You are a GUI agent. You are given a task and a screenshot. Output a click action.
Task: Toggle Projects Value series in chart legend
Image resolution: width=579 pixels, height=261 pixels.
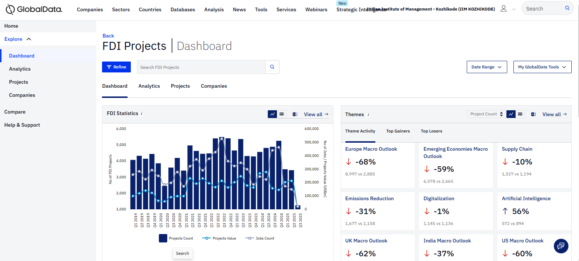(219, 238)
